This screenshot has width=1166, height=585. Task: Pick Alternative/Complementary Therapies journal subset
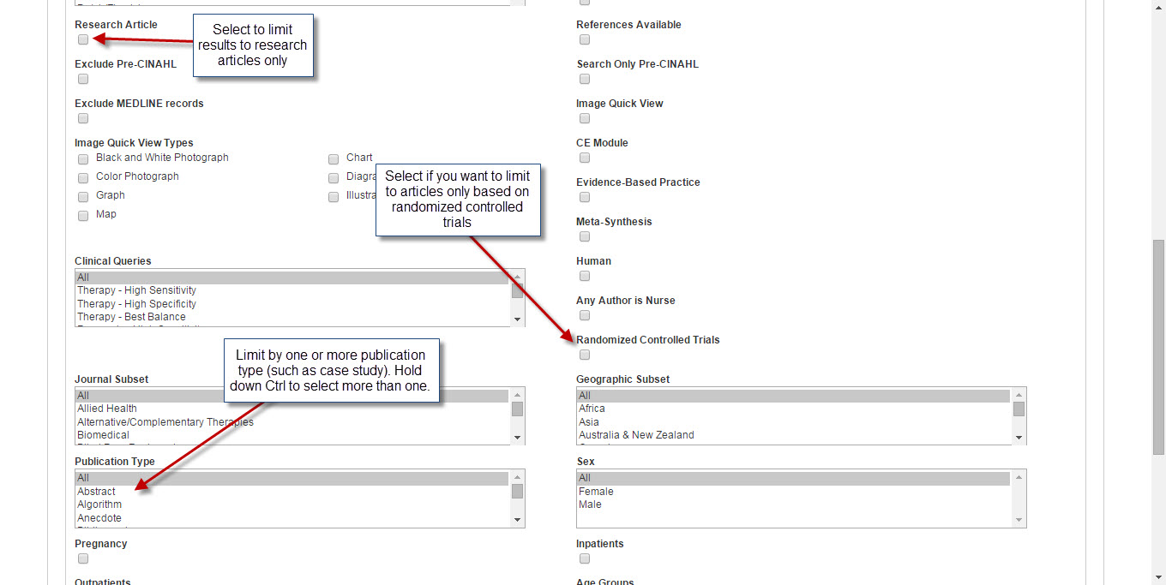[292, 422]
